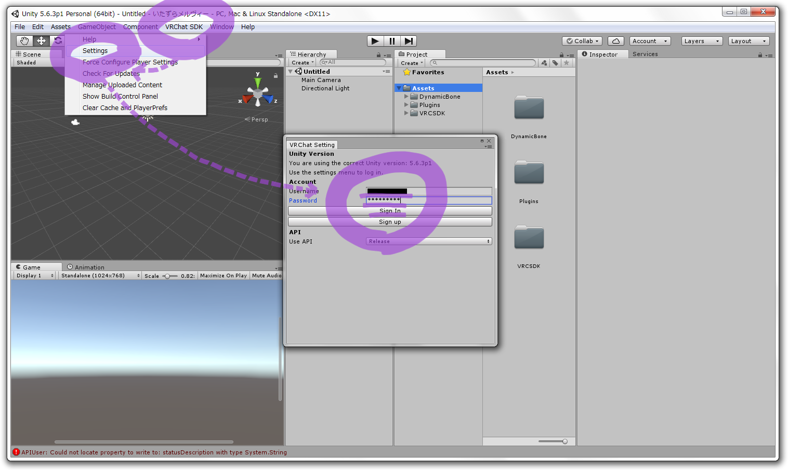Image resolution: width=788 pixels, height=470 pixels.
Task: Pause the game with the Pause button
Action: (392, 41)
